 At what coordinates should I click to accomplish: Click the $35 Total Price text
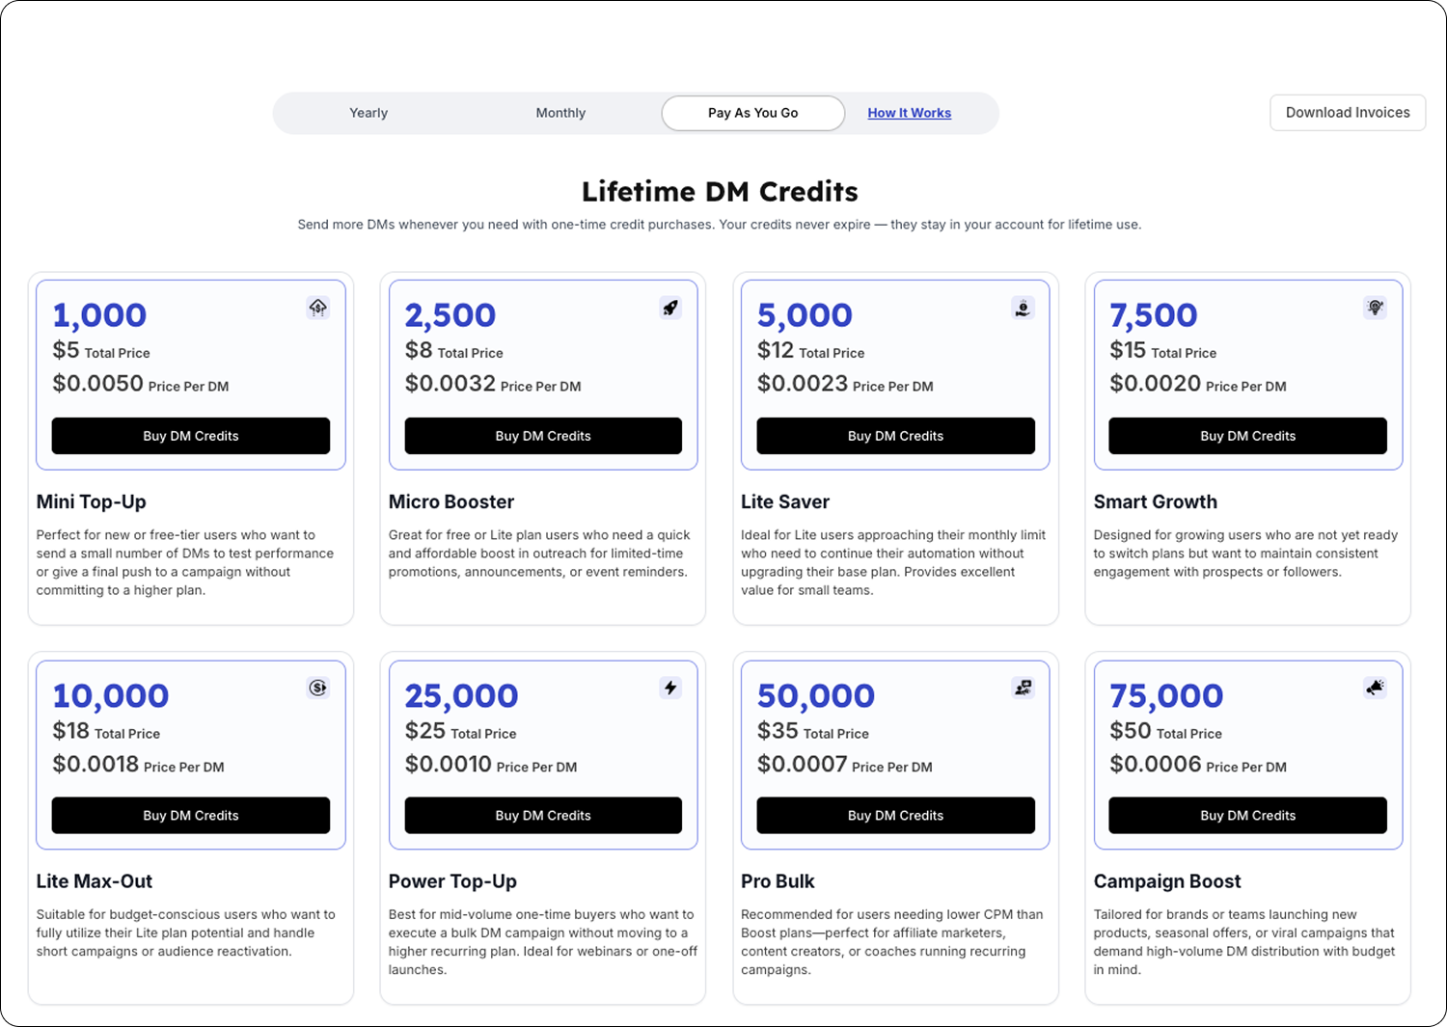813,732
